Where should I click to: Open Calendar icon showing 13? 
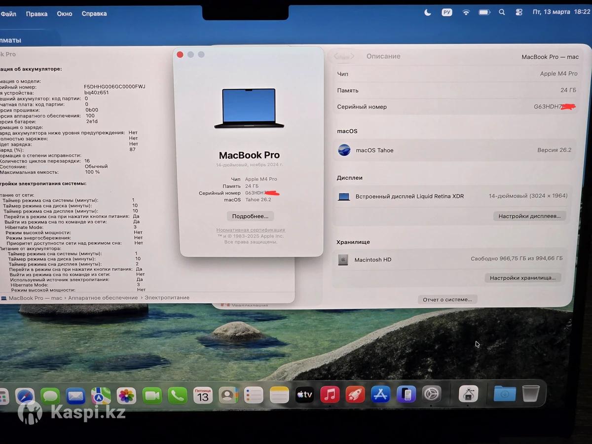tap(203, 395)
